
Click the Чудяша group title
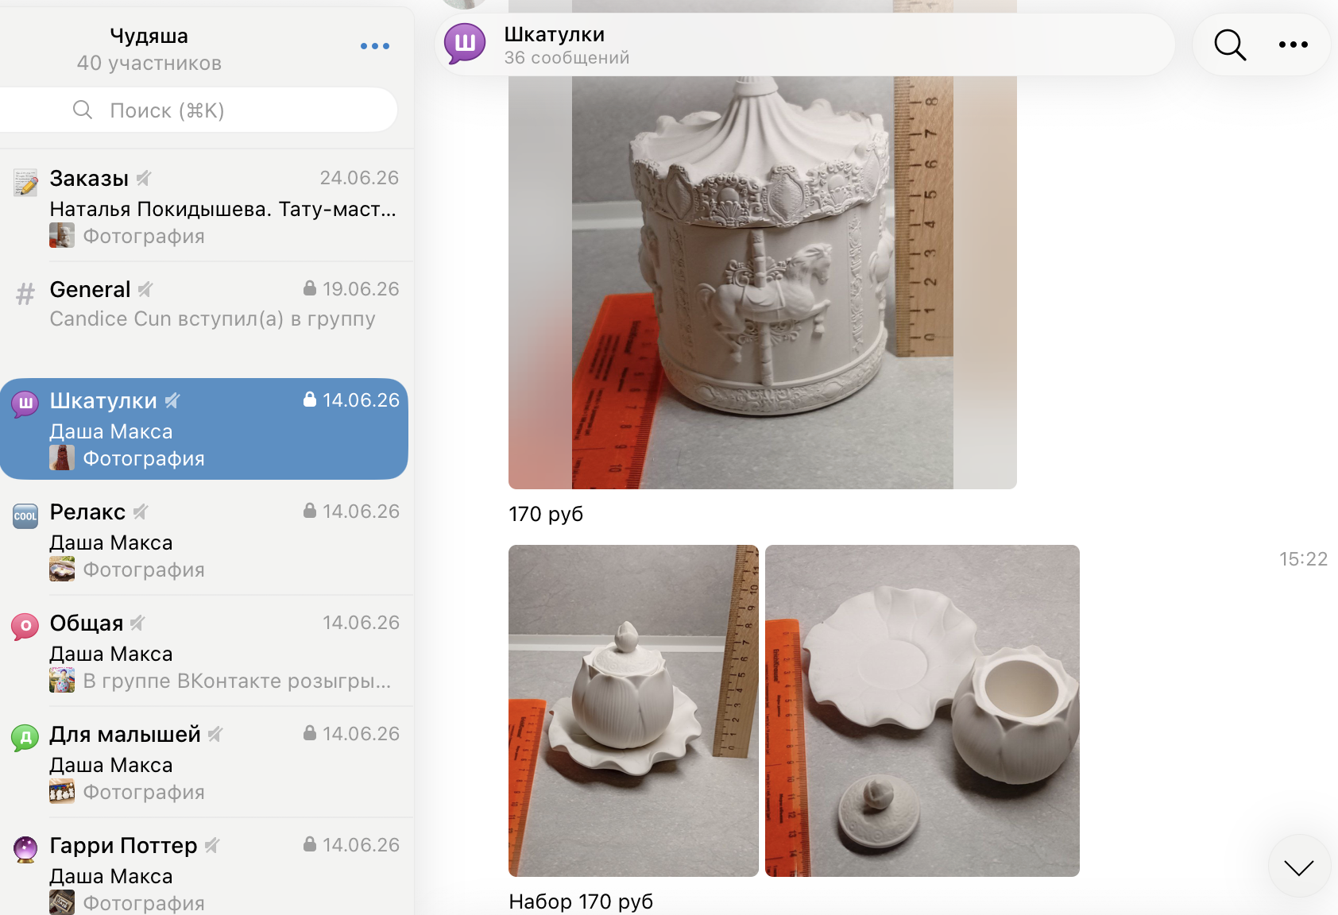[149, 36]
